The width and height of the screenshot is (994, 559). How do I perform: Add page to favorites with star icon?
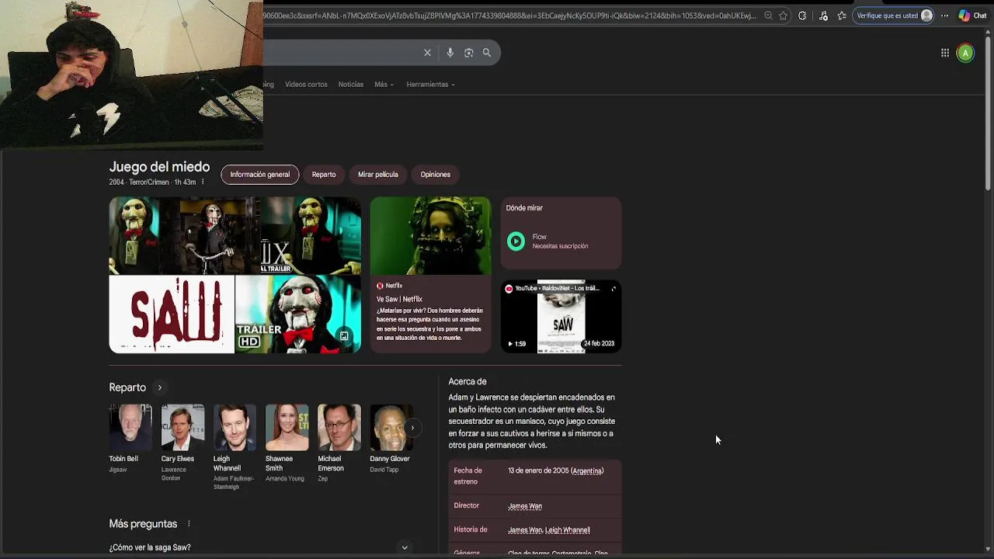784,16
